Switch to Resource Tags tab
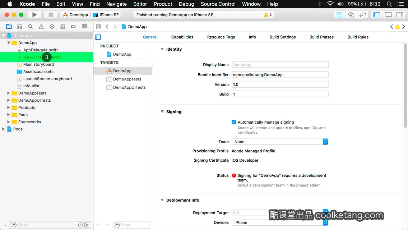The width and height of the screenshot is (408, 230). pyautogui.click(x=221, y=37)
